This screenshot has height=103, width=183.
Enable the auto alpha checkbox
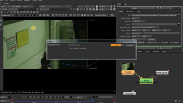coord(170,43)
